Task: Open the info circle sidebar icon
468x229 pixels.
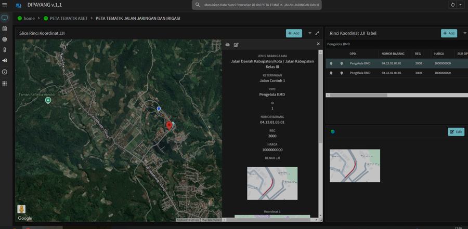Action: 5,72
